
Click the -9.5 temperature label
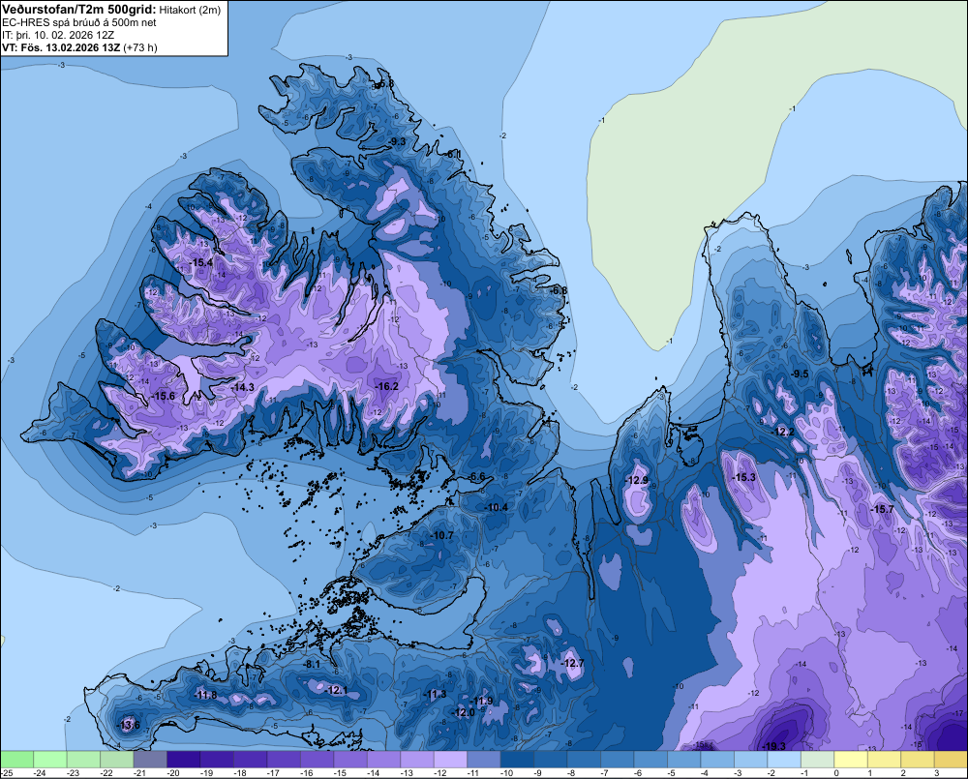pos(801,375)
